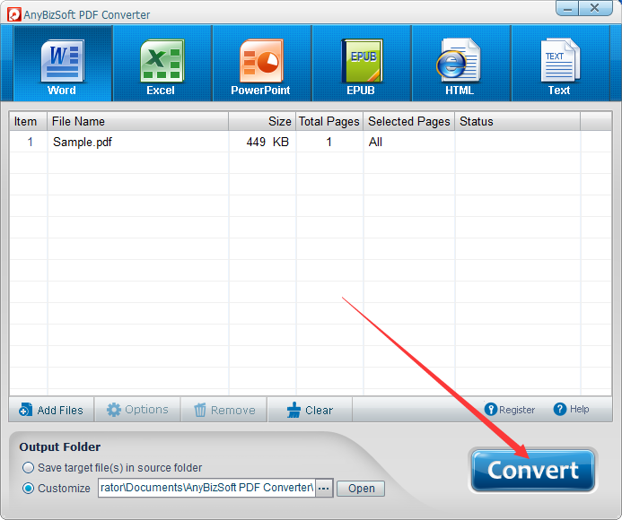Click the Total Pages column header
This screenshot has height=520, width=622.
[x=329, y=121]
